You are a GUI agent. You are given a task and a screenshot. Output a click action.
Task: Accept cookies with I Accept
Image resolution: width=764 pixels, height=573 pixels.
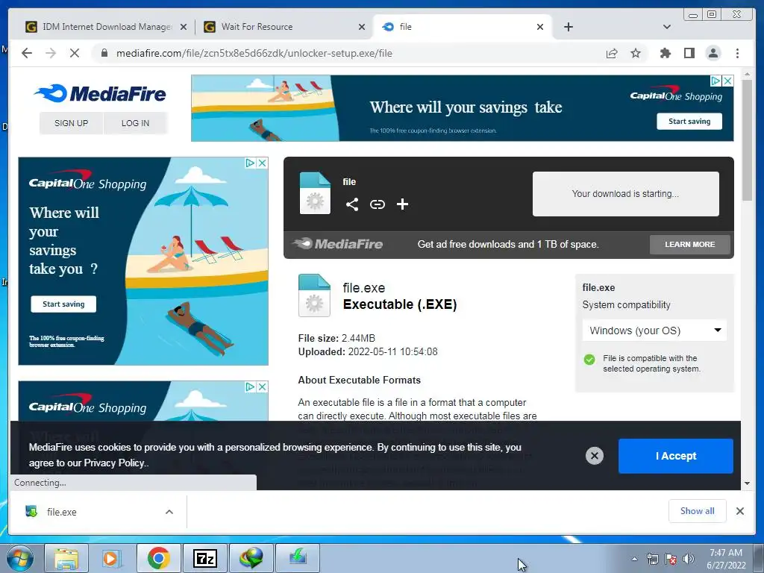point(676,456)
